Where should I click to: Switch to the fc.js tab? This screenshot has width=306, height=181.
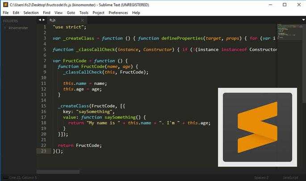pyautogui.click(x=52, y=20)
